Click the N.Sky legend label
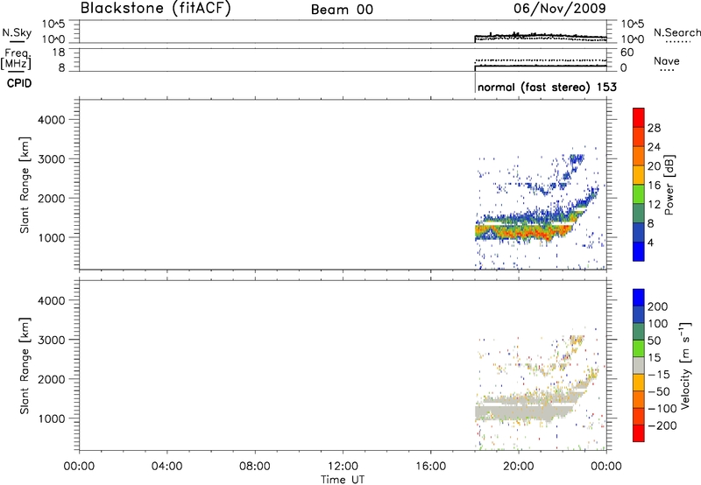The width and height of the screenshot is (701, 485). [17, 32]
